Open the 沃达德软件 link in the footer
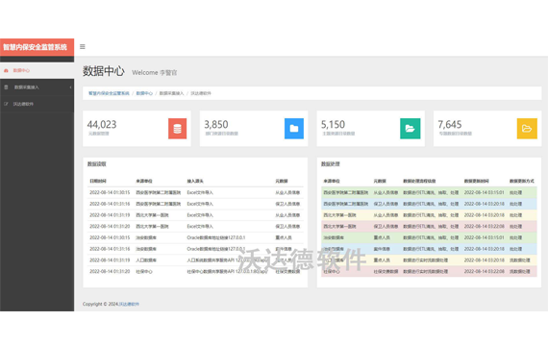 coord(129,304)
